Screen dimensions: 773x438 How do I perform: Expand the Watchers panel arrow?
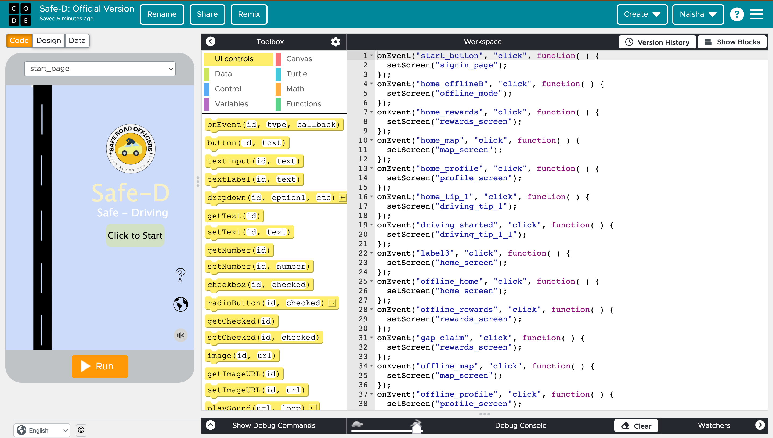760,425
